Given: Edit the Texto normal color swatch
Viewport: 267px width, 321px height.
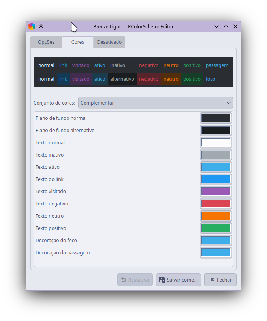Looking at the screenshot, I should (216, 143).
